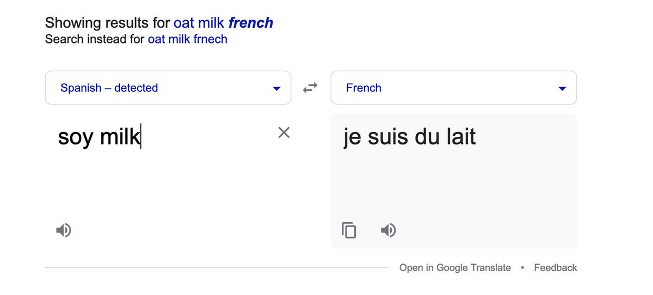This screenshot has width=653, height=295.
Task: Select the translated text 'je suis du lait'
Action: [x=410, y=136]
